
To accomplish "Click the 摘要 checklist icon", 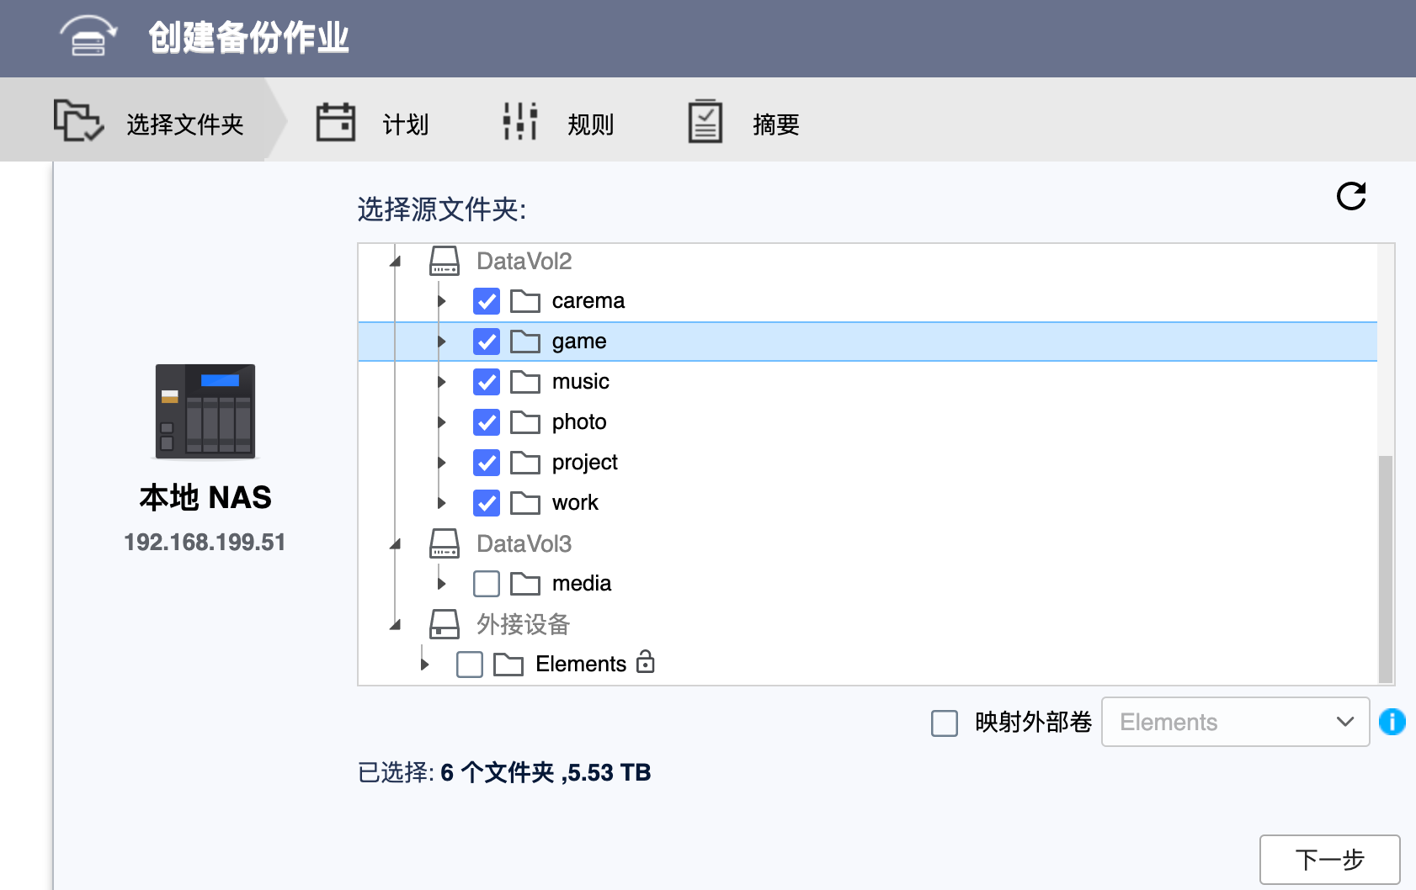I will (705, 120).
